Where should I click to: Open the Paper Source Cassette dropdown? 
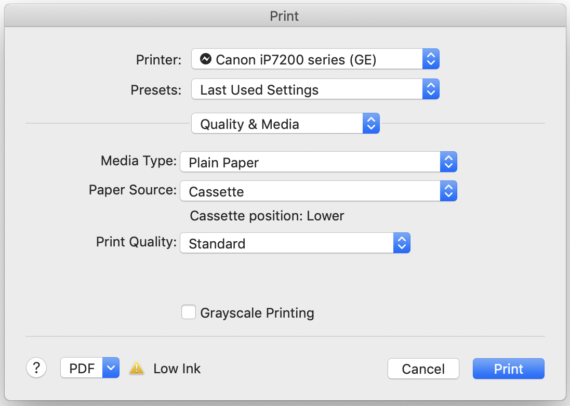pos(319,191)
